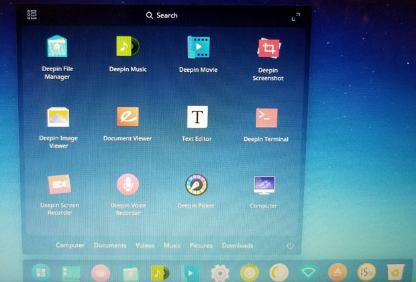The width and height of the screenshot is (416, 282).
Task: Open the Computer app icon in grid
Action: 264,185
